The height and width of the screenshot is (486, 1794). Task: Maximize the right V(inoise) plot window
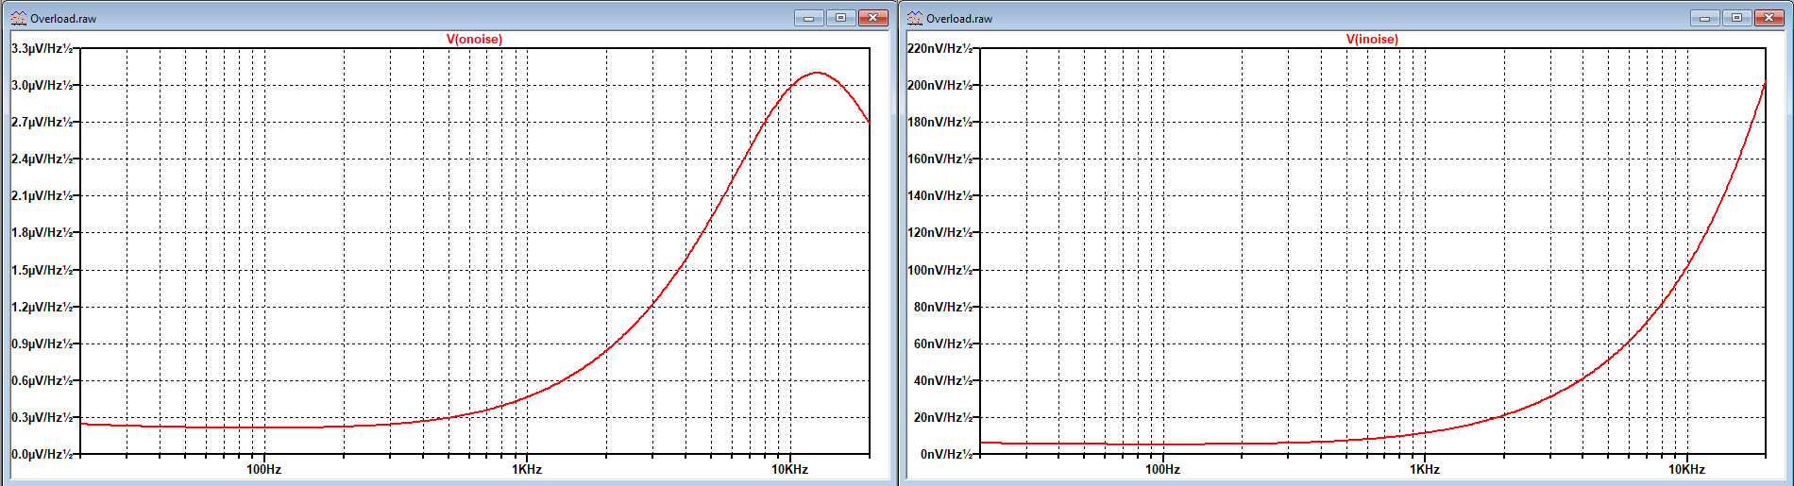pos(1736,18)
